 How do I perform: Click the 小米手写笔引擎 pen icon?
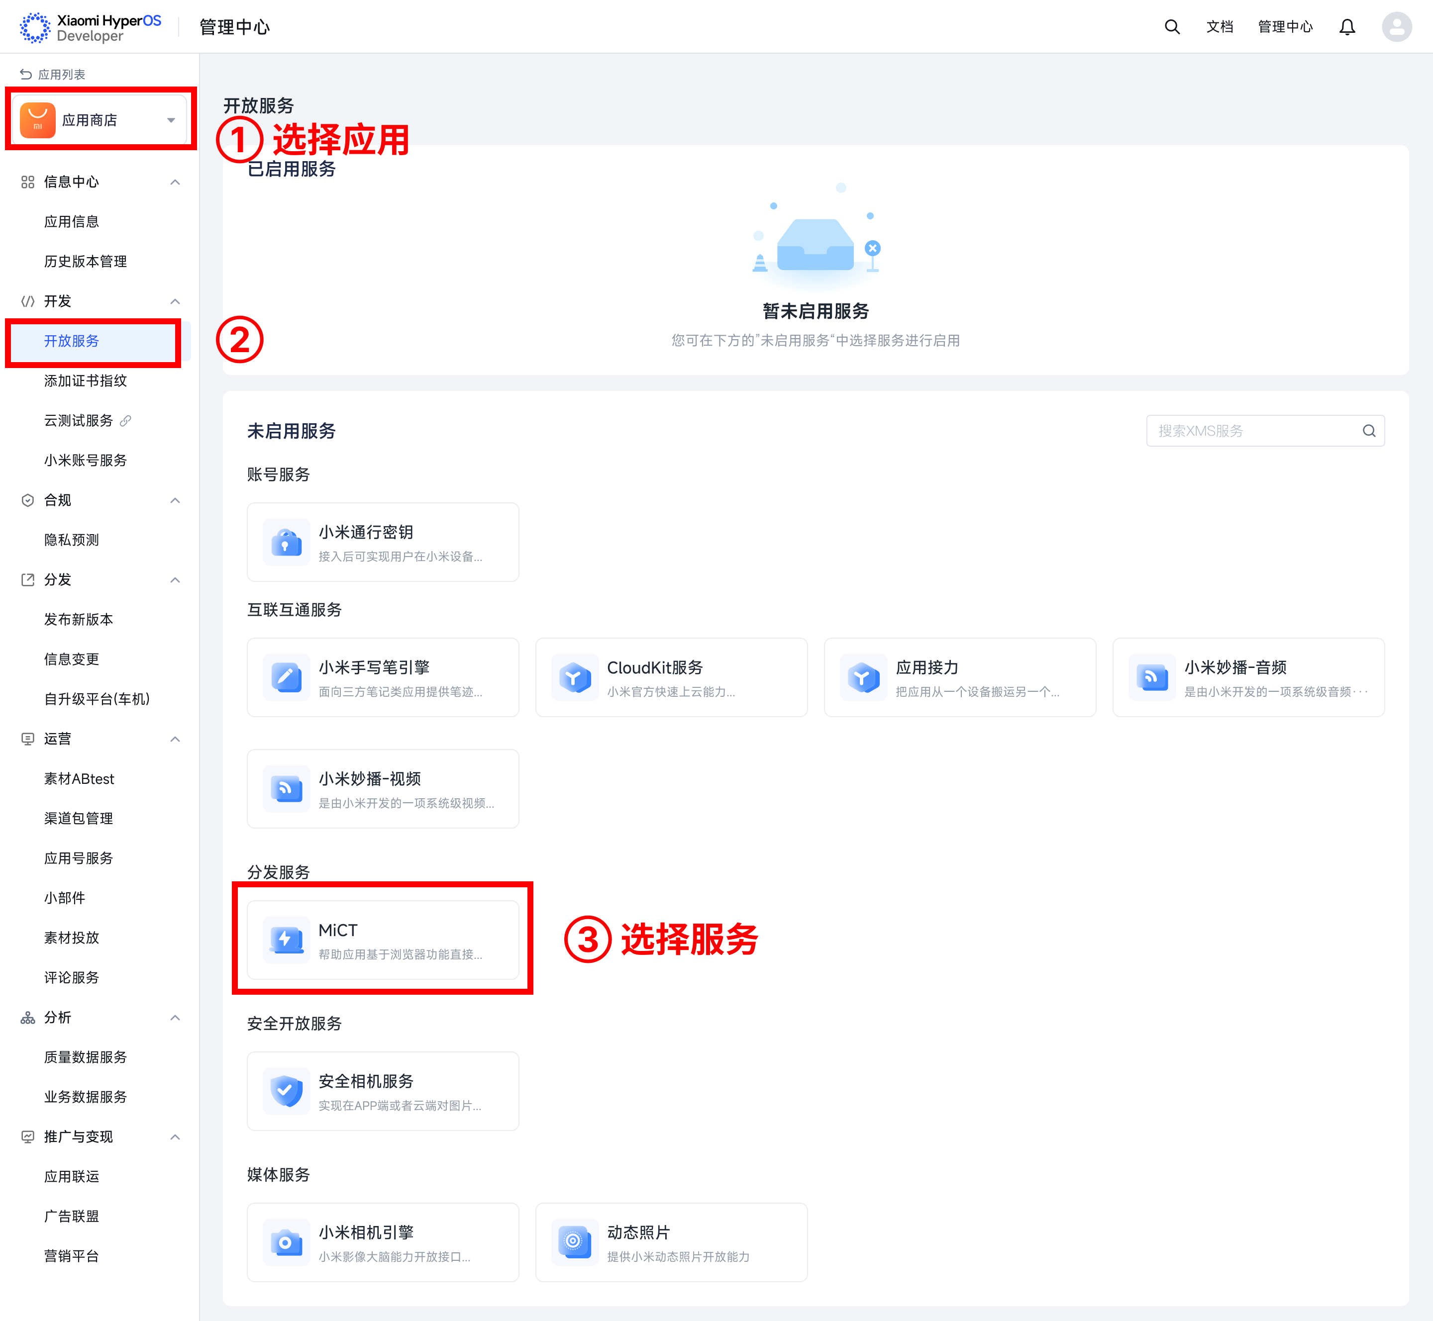pyautogui.click(x=287, y=677)
